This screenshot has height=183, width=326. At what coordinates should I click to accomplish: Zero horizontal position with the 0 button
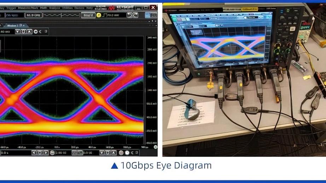tap(40, 153)
